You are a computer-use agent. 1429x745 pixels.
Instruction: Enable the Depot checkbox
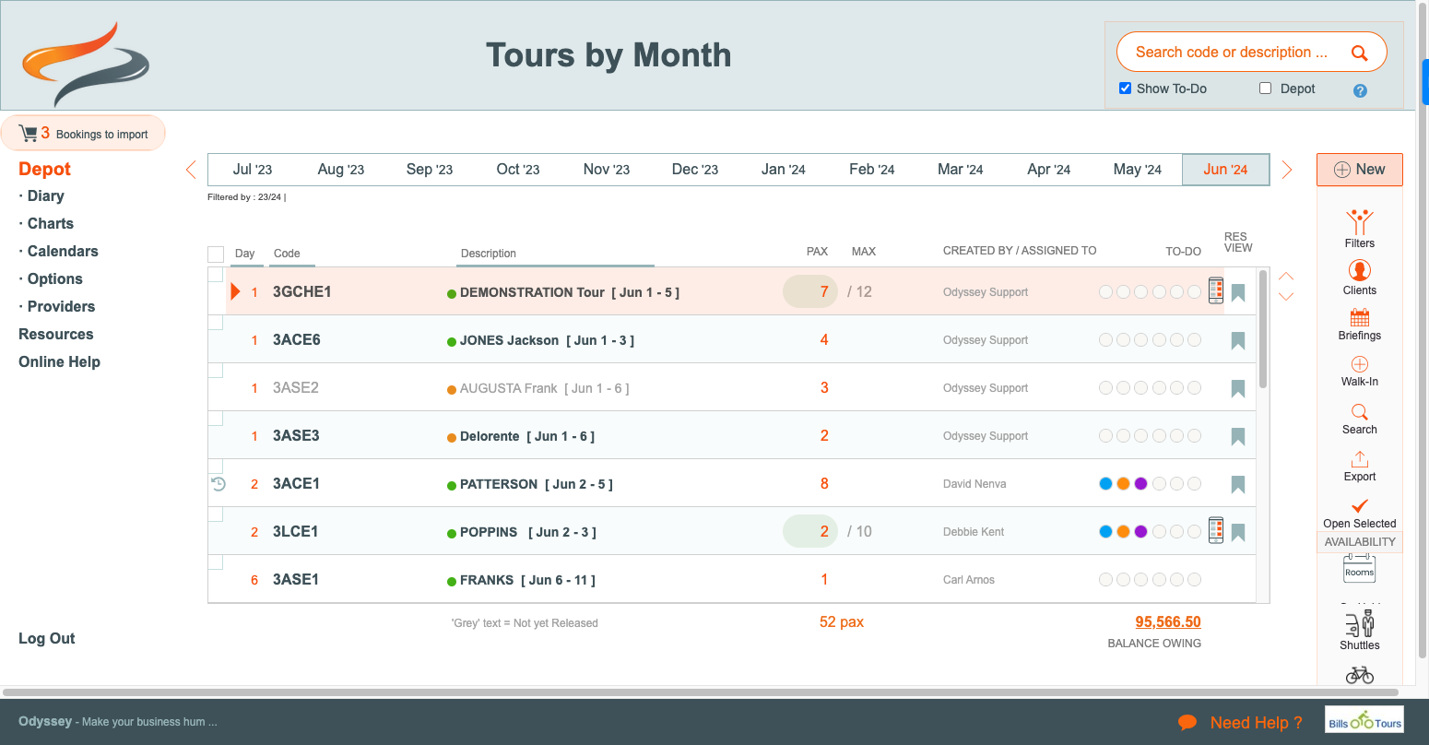coord(1265,89)
